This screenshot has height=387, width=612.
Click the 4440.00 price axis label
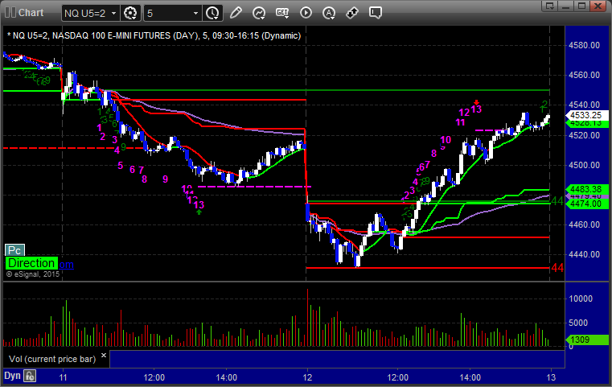[585, 254]
